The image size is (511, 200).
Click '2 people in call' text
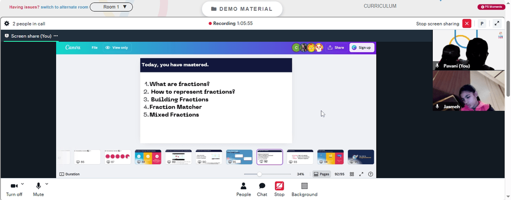click(x=29, y=24)
